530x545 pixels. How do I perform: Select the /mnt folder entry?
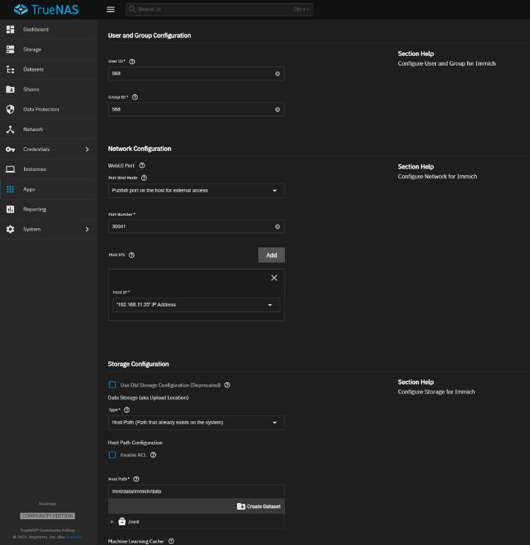[129, 521]
